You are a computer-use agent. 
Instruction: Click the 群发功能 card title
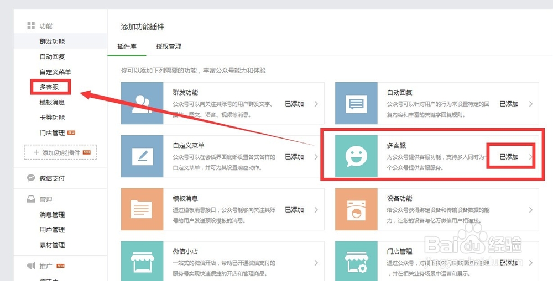click(x=185, y=92)
